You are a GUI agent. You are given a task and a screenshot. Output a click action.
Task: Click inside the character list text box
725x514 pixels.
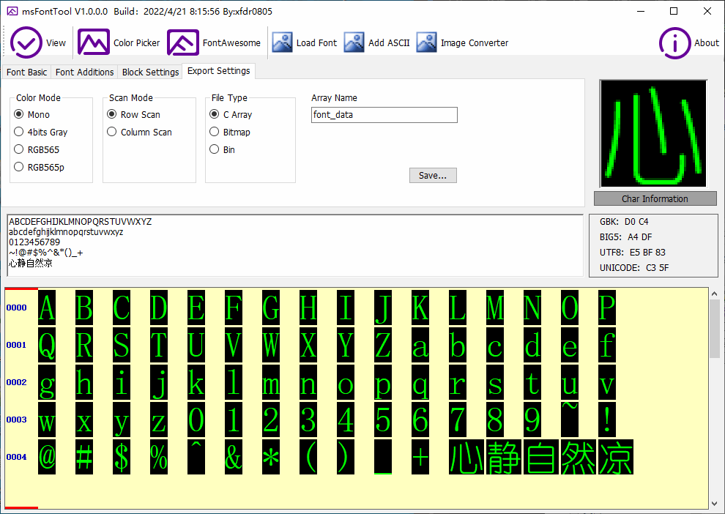[295, 245]
